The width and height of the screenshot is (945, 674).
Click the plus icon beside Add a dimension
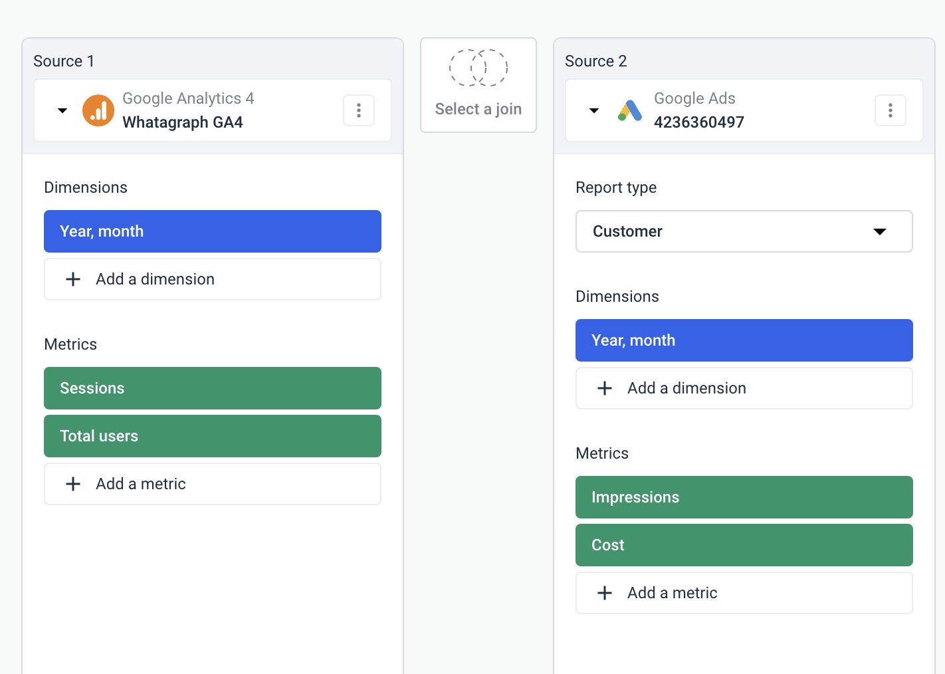click(73, 279)
